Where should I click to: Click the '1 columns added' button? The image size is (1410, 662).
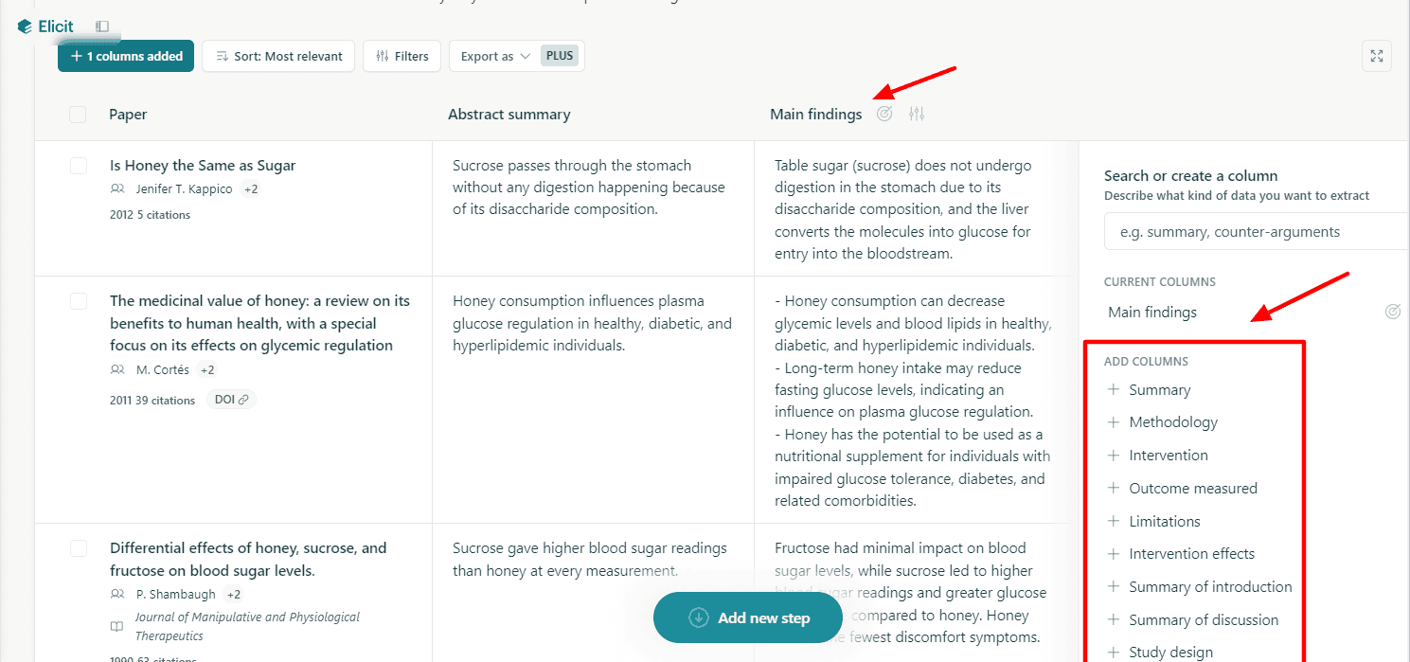point(126,56)
